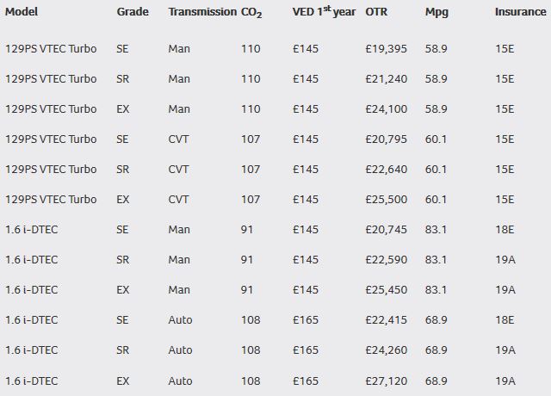
Task: Click the Insurance column header
Action: 520,13
